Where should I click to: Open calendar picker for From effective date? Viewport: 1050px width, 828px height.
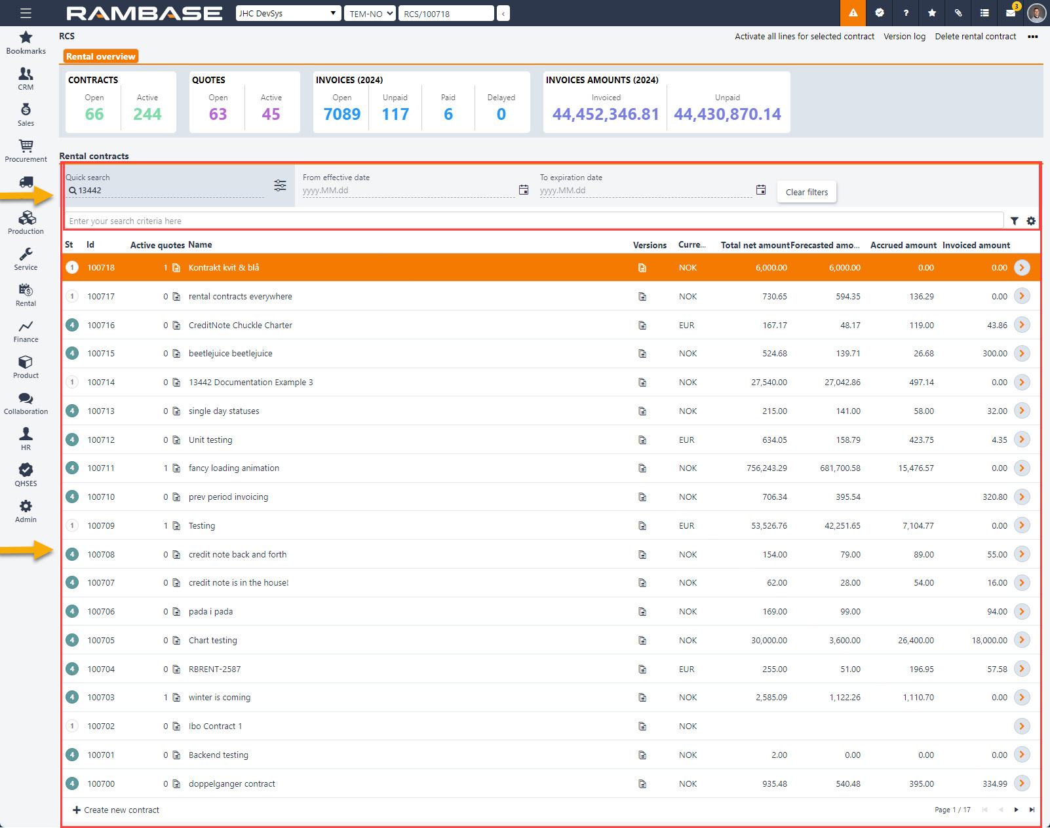pyautogui.click(x=524, y=190)
